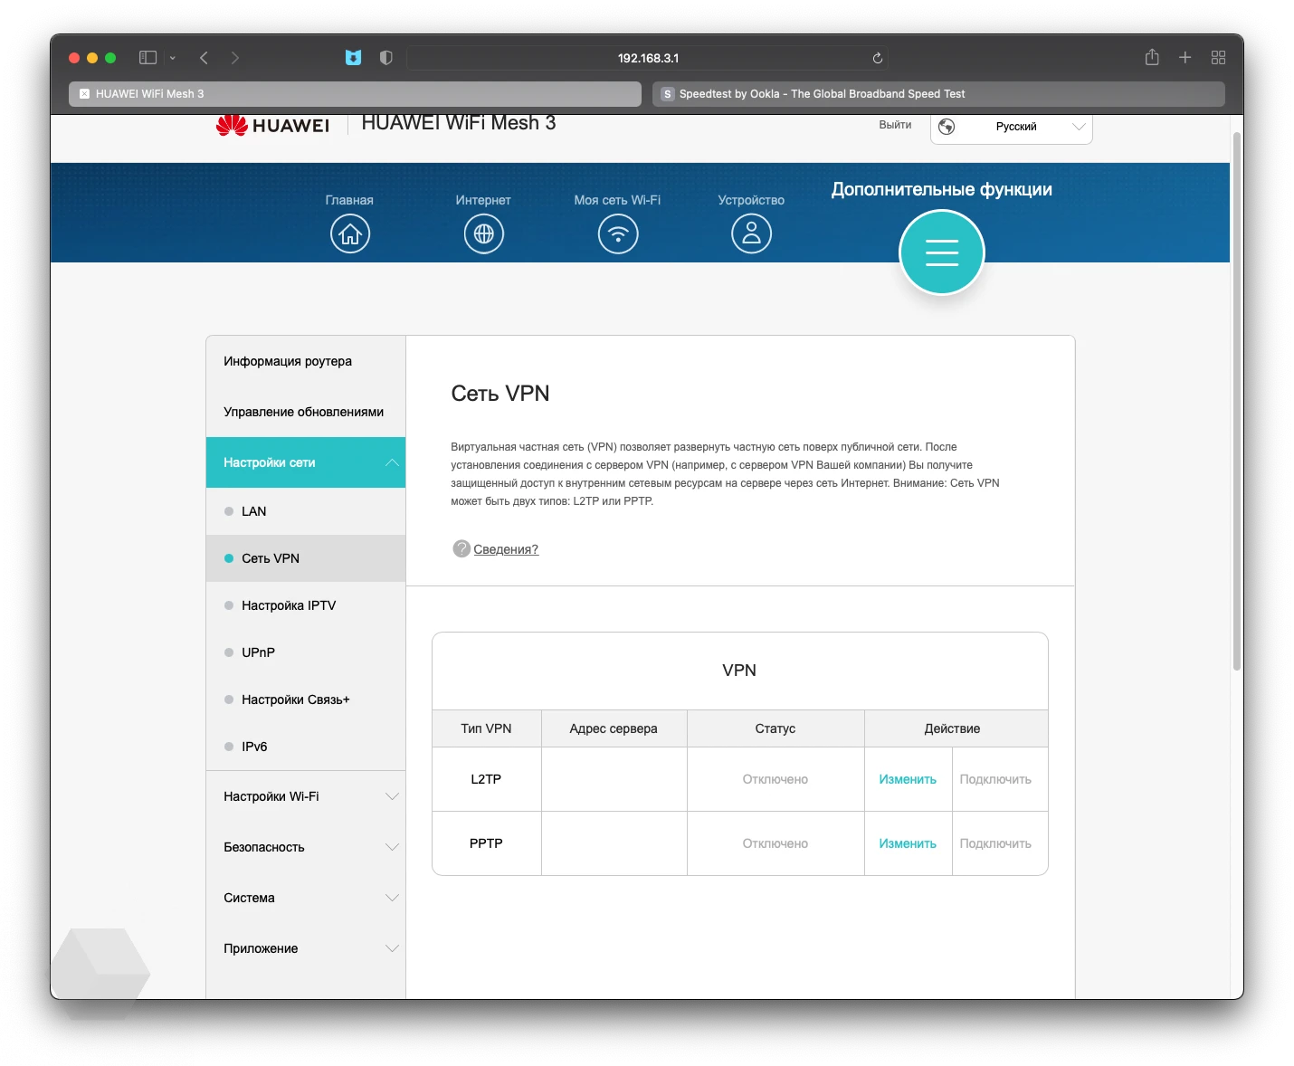This screenshot has height=1066, width=1294.
Task: Select Управление обновлениями in the sidebar
Action: point(306,412)
